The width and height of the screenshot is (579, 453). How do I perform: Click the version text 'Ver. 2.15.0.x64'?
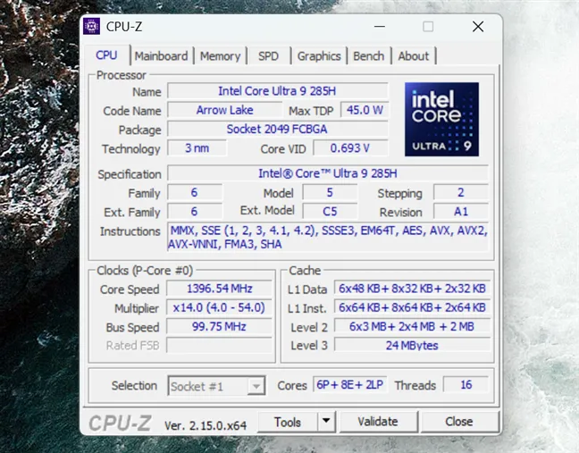206,425
